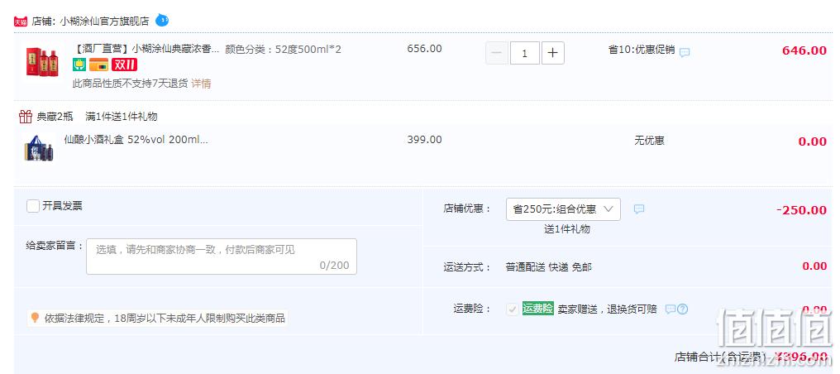Click the orange lightbulb icon in the legal notice
This screenshot has width=840, height=374.
point(36,318)
